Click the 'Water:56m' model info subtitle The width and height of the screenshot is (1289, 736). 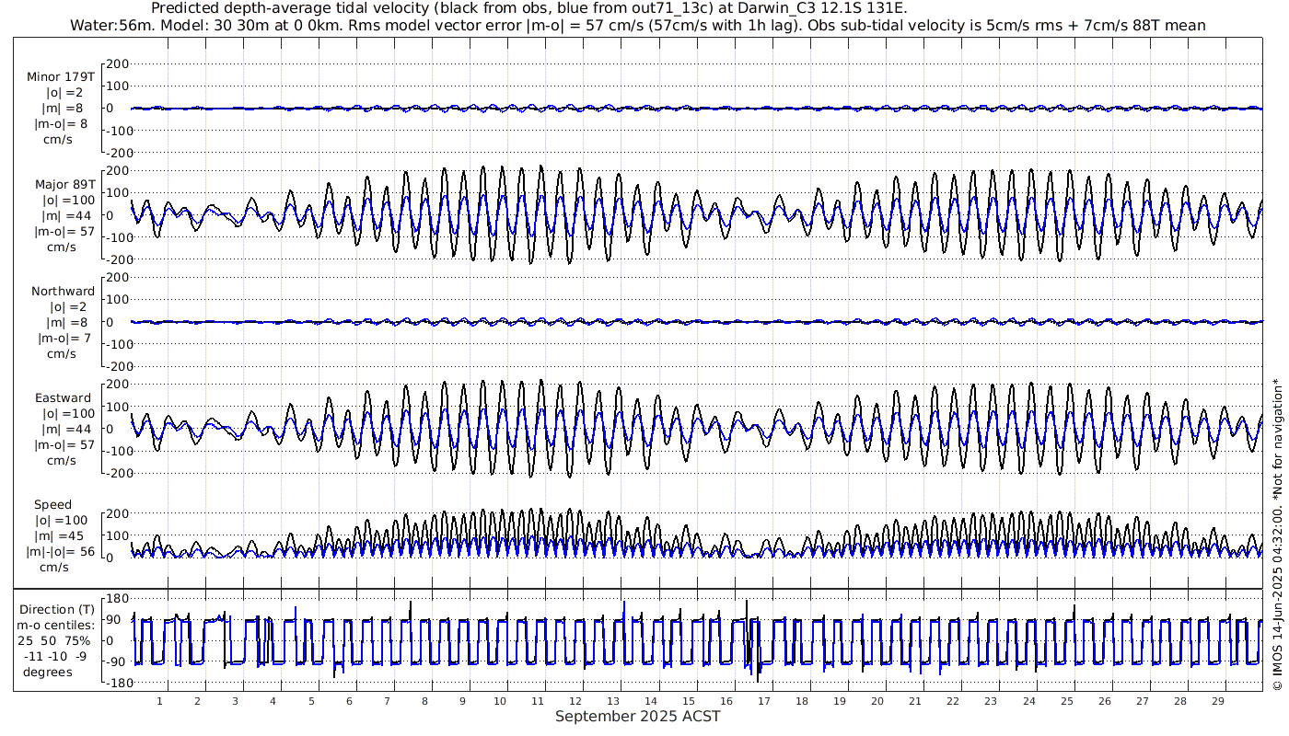point(637,25)
